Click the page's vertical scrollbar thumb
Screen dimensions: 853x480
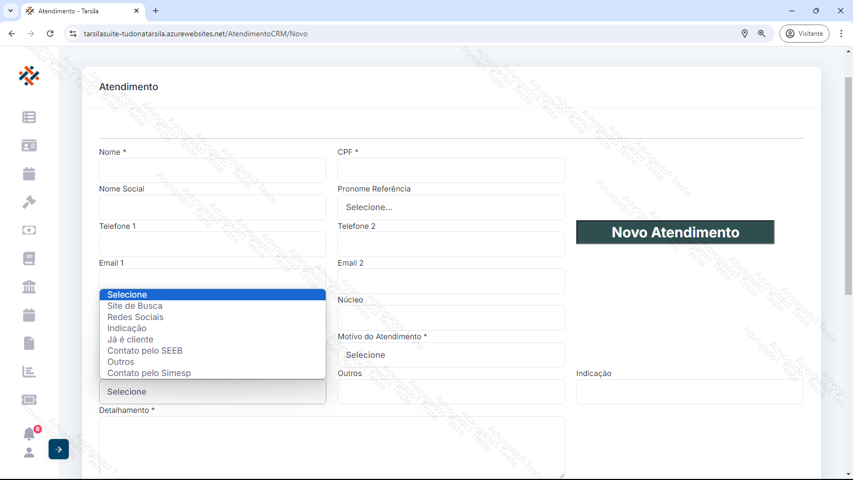click(848, 186)
